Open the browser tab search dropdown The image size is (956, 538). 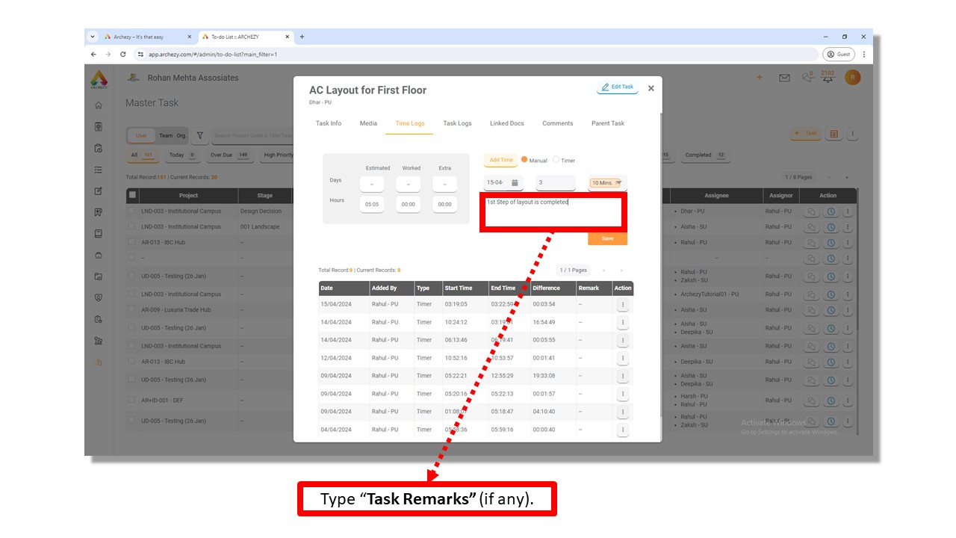[93, 37]
